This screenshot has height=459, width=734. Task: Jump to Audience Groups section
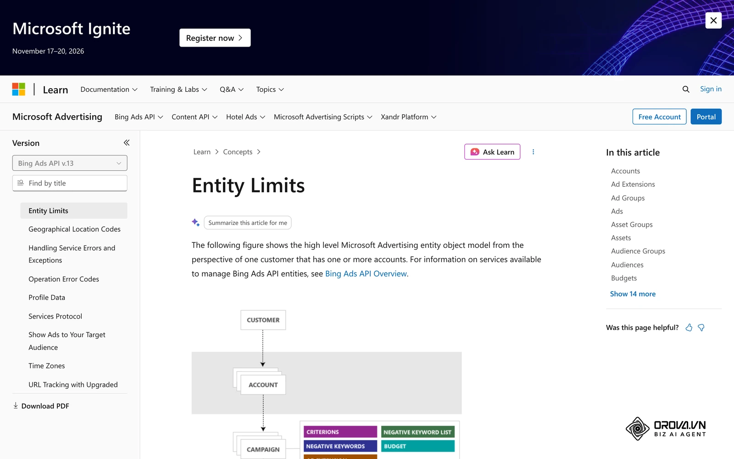coord(638,251)
